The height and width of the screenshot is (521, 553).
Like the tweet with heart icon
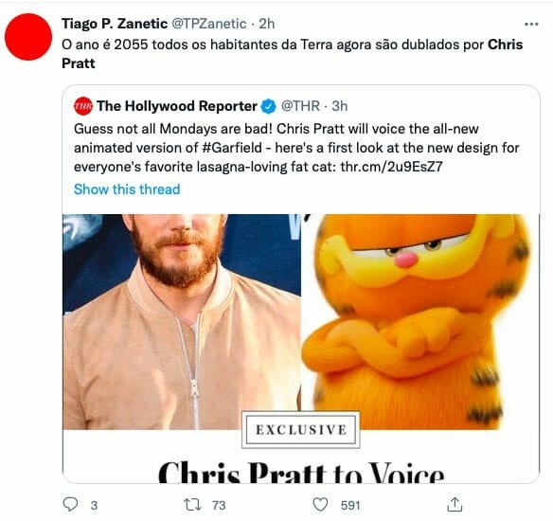point(320,504)
